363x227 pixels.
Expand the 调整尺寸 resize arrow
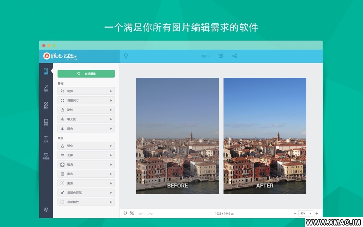tap(111, 101)
